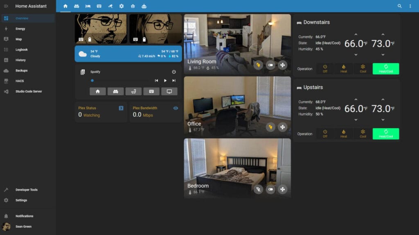This screenshot has width=419, height=235.
Task: Set Upstairs thermostat to Cool
Action: pos(363,134)
